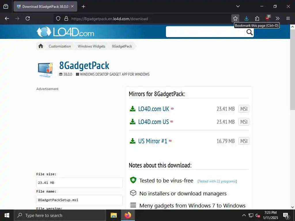Open File Explorer from the taskbar
The height and width of the screenshot is (221, 295).
pyautogui.click(x=114, y=215)
